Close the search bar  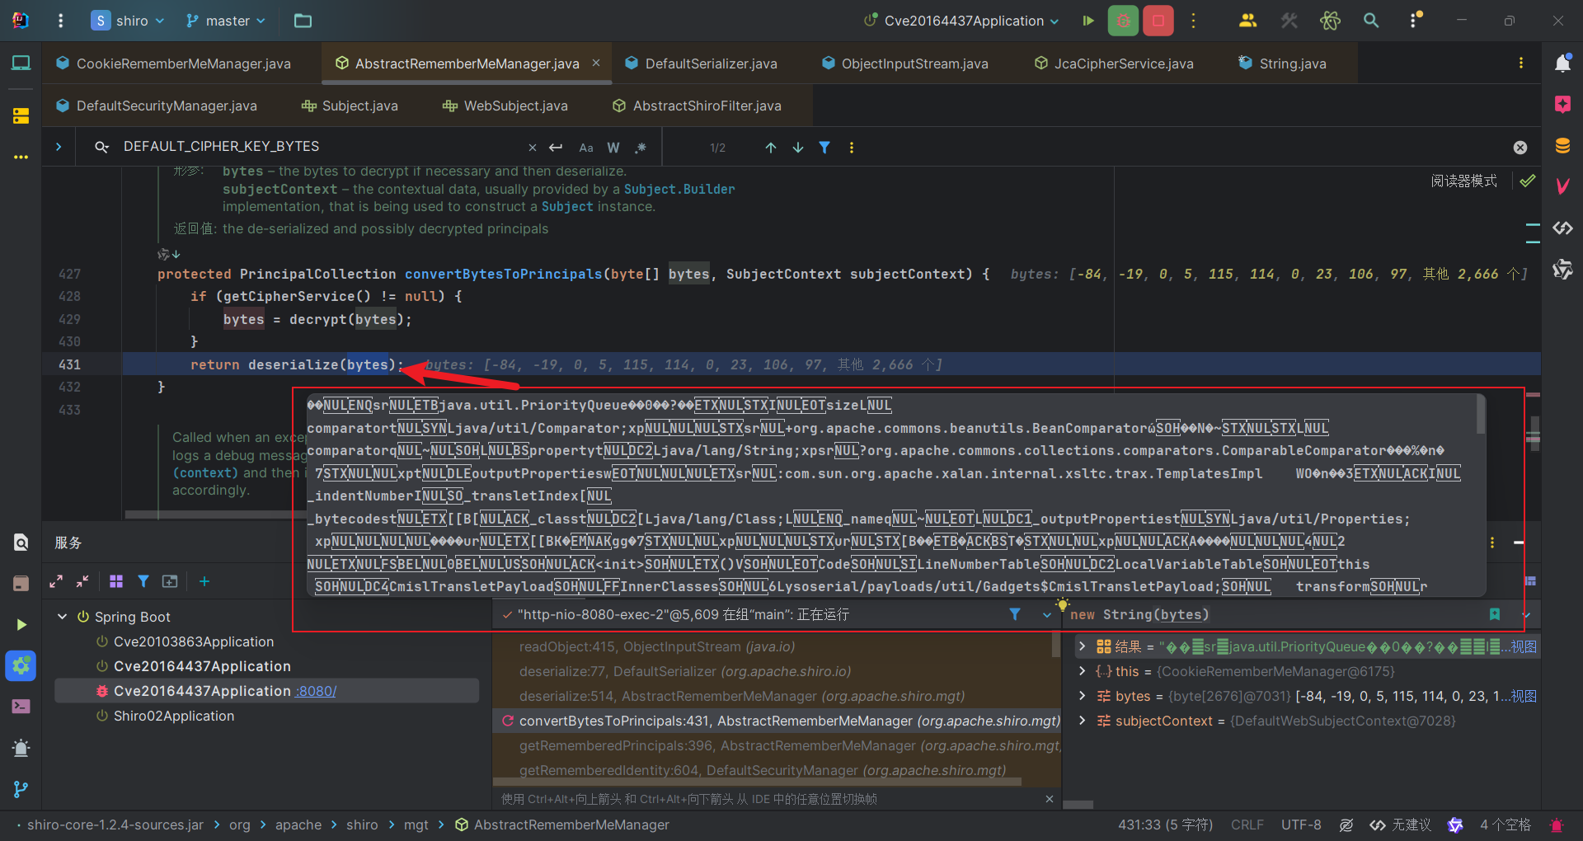click(x=1520, y=148)
